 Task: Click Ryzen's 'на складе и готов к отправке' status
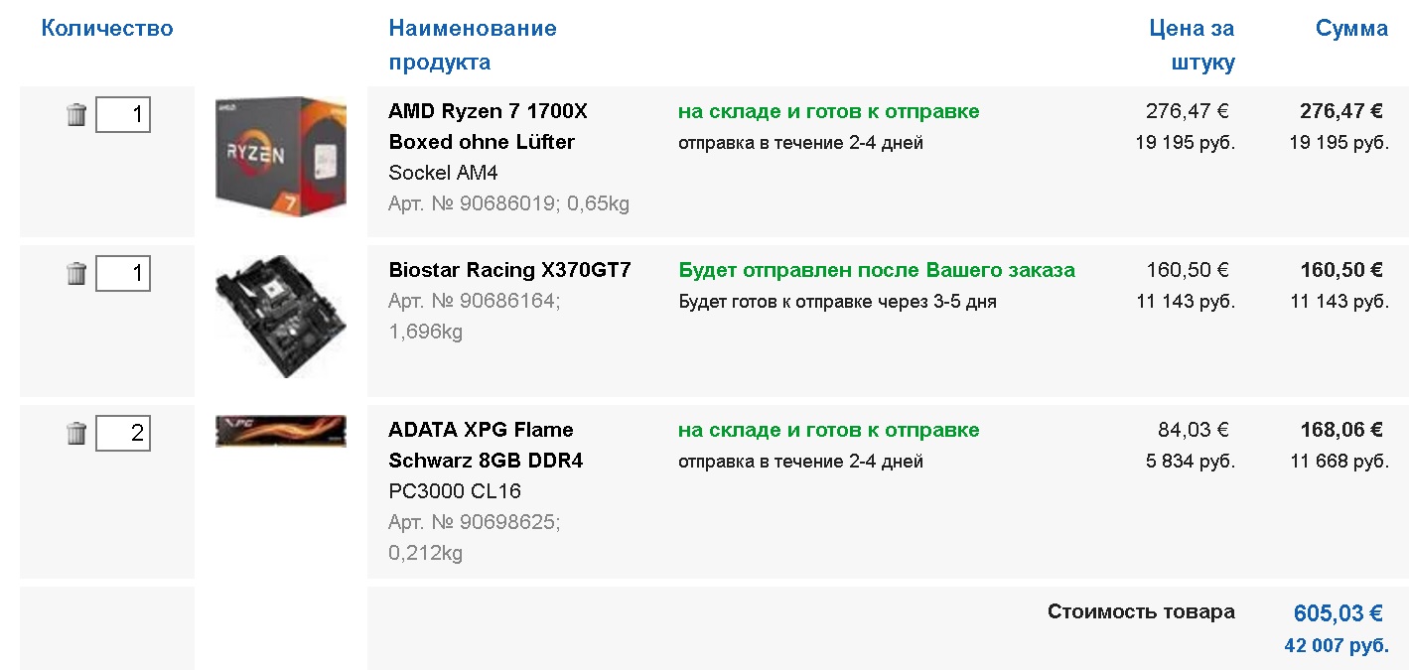[828, 111]
